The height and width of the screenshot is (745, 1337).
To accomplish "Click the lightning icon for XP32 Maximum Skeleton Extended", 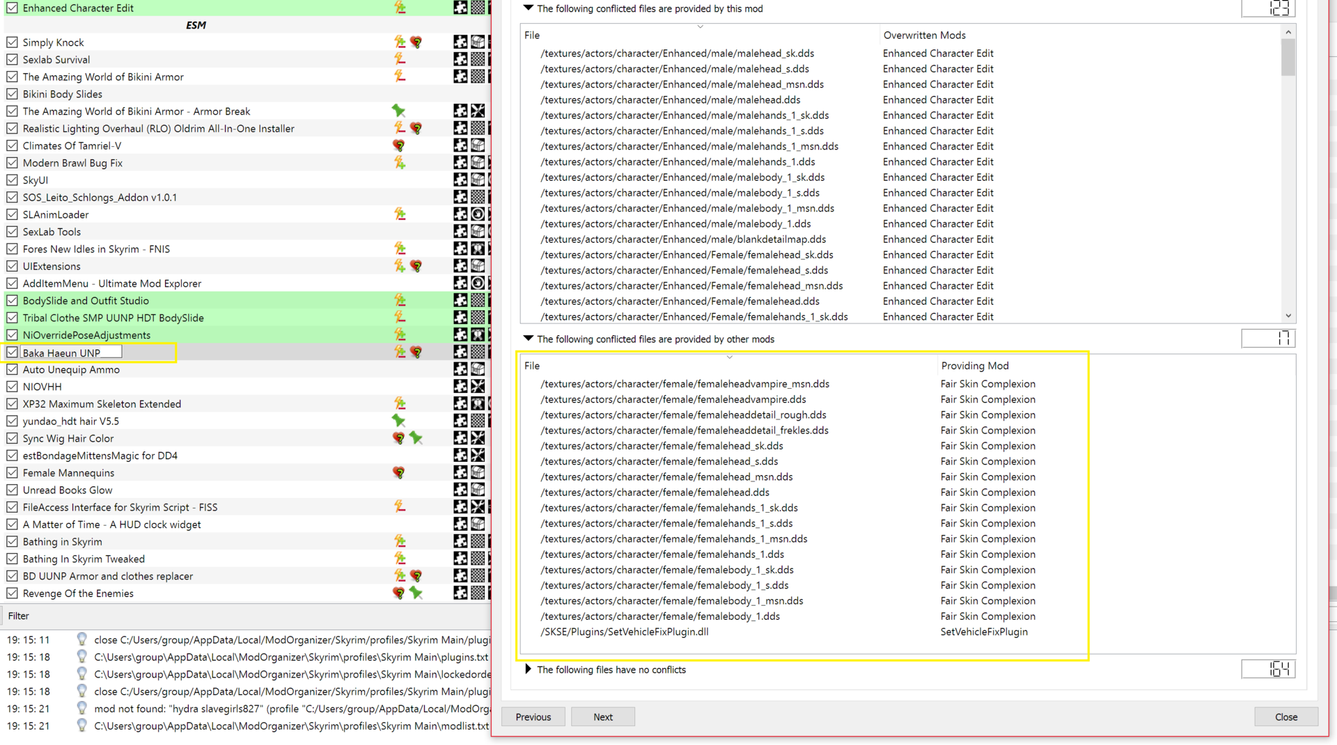I will coord(400,403).
